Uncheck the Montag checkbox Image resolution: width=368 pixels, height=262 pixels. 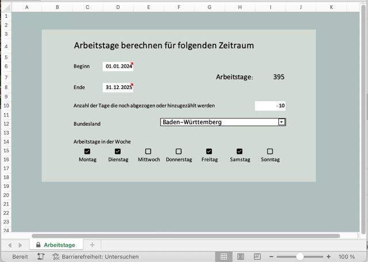point(87,152)
